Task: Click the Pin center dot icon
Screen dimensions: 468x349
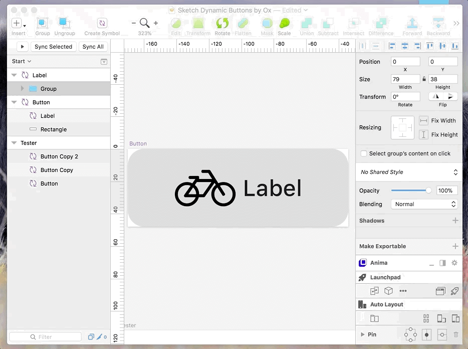Action: [426, 334]
